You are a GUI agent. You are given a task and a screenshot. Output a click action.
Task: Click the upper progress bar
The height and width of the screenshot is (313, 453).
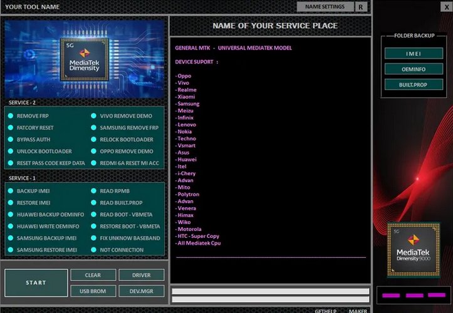click(x=271, y=291)
